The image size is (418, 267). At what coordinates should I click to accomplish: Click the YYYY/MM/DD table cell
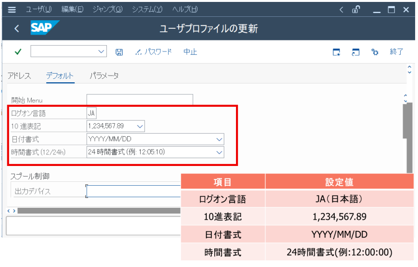(339, 234)
